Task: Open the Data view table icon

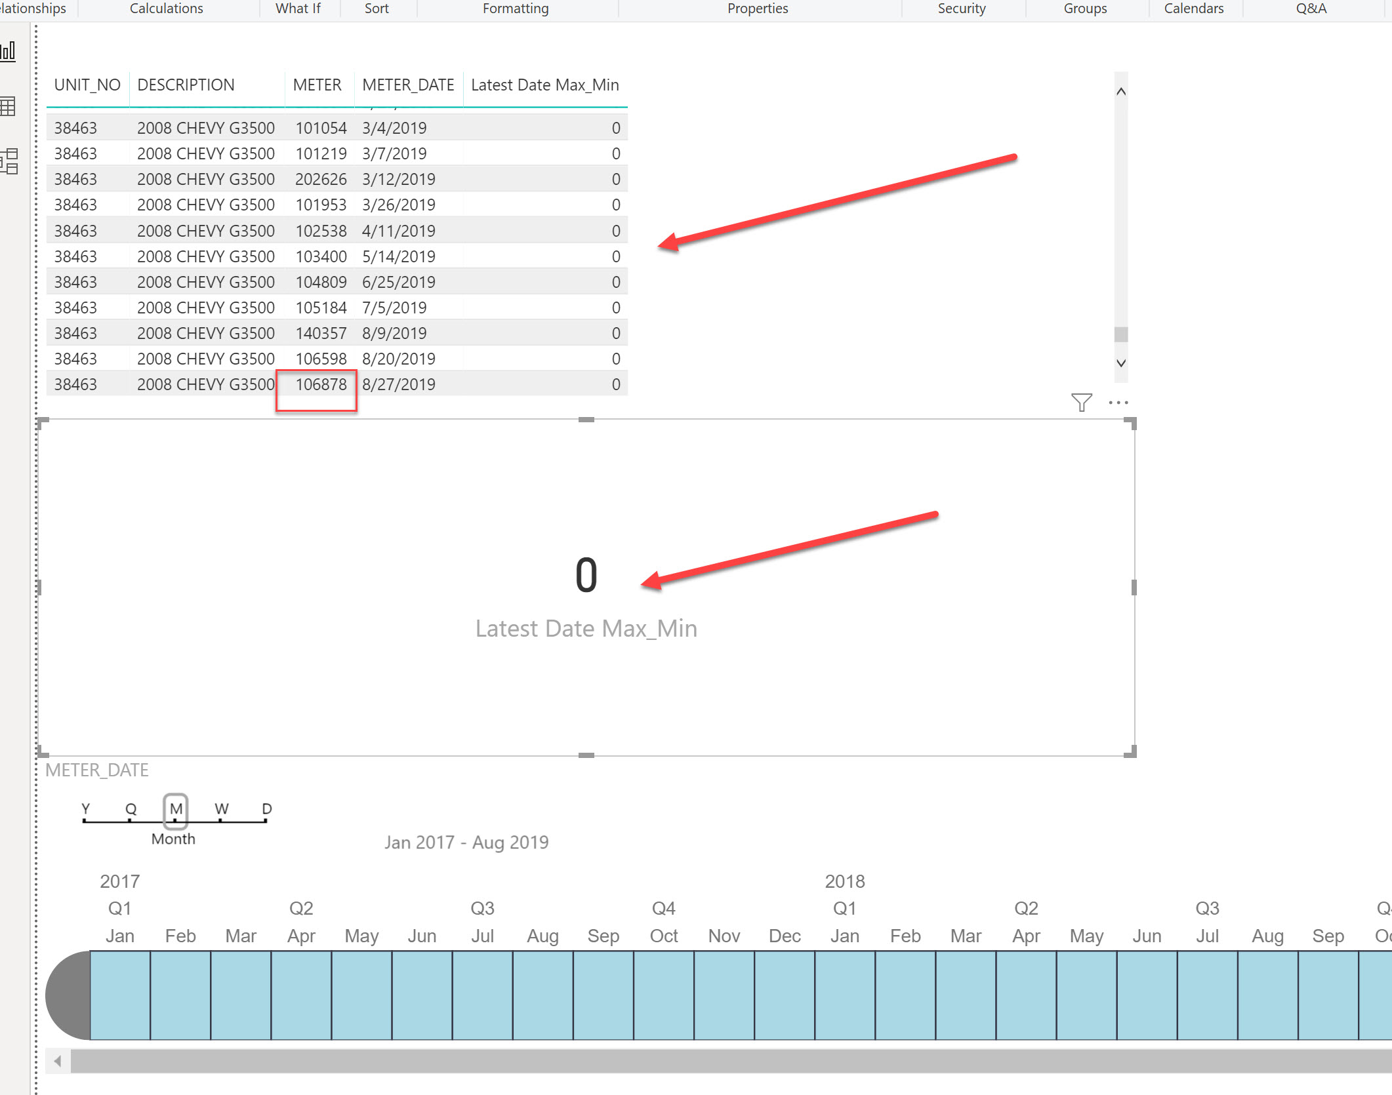Action: point(8,106)
